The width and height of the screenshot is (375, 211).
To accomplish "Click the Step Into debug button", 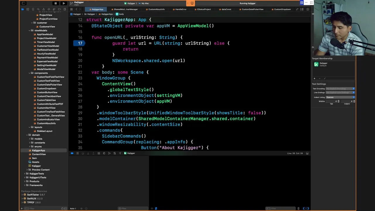I will pyautogui.click(x=88, y=153).
